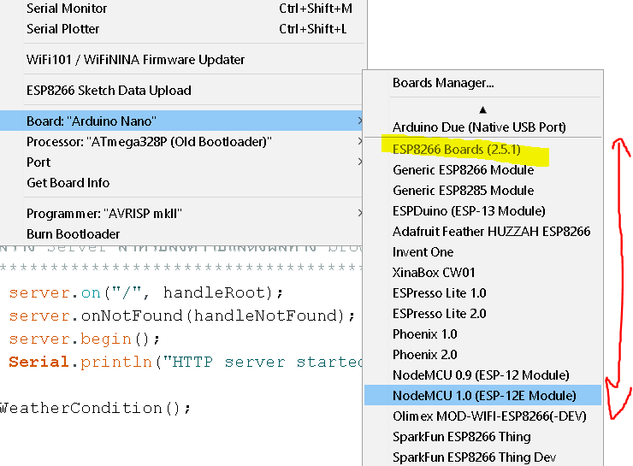Select XinaBox CW01 board
633x466 pixels.
[x=482, y=273]
